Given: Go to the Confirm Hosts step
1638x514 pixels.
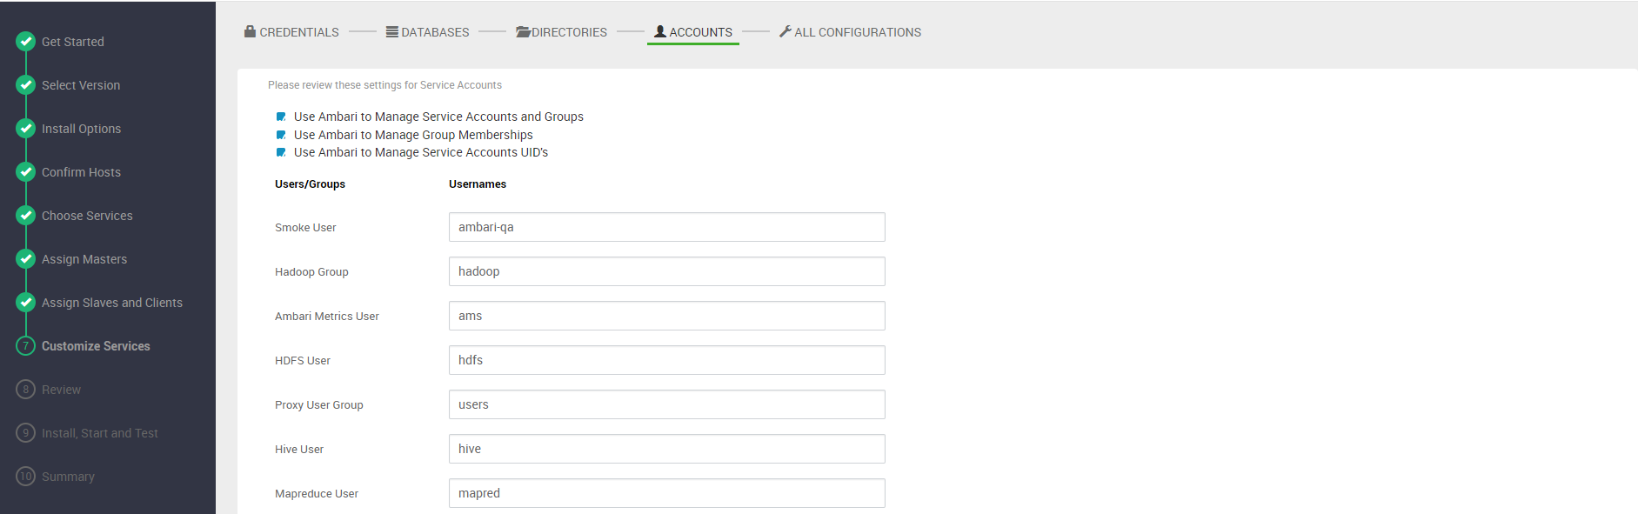Looking at the screenshot, I should click(82, 172).
